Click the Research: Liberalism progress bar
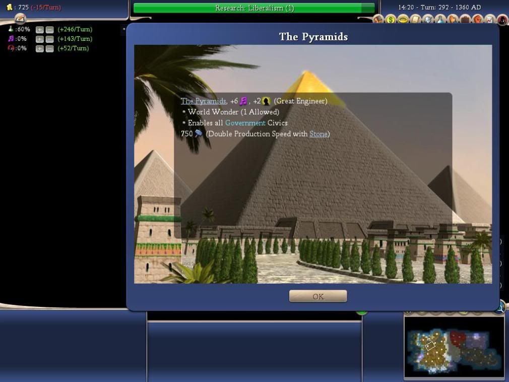Image resolution: width=509 pixels, height=382 pixels. point(254,8)
